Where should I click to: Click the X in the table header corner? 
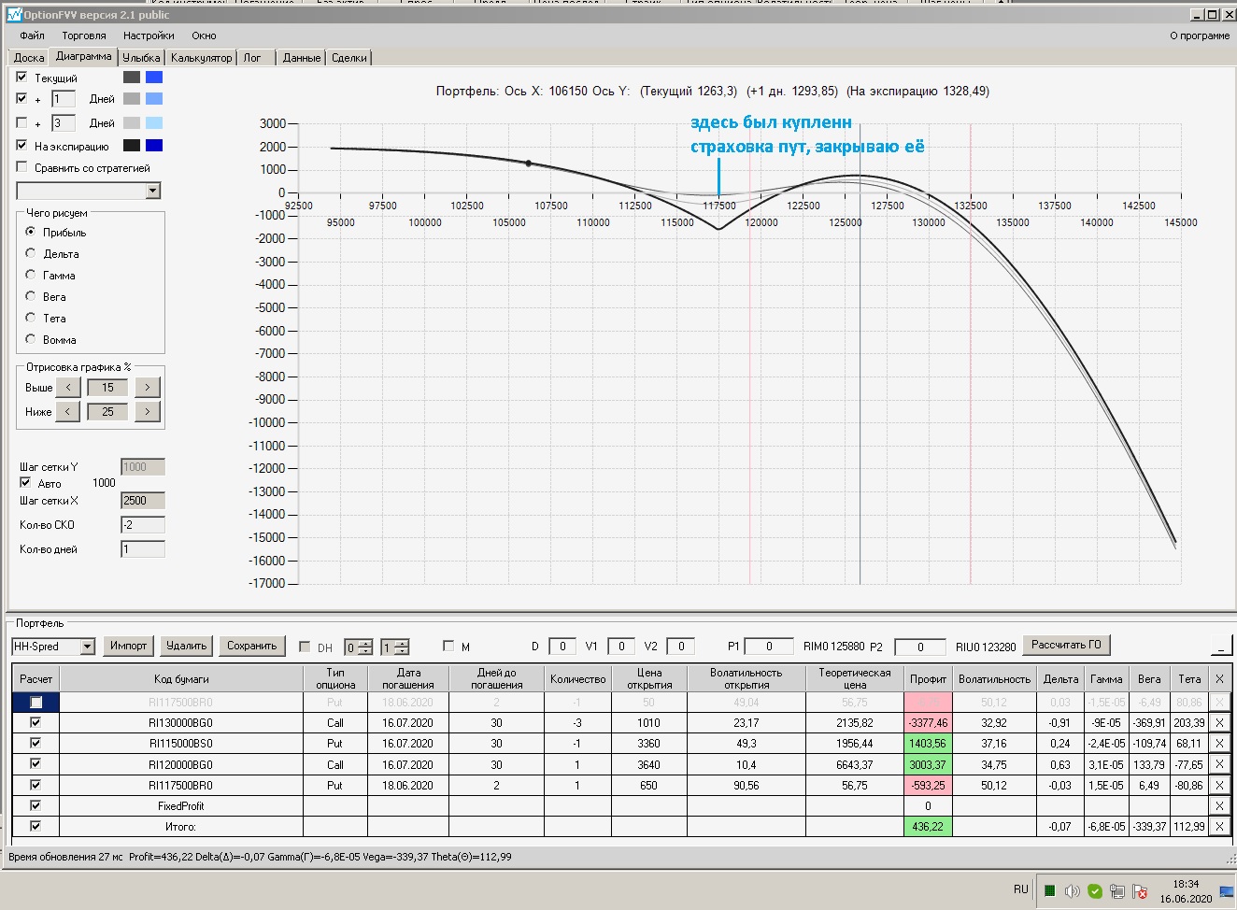click(1219, 679)
